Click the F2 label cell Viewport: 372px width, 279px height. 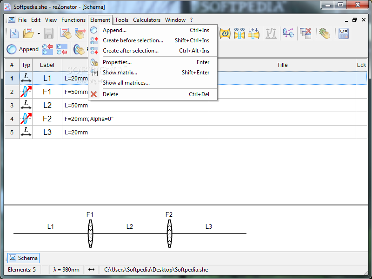tap(47, 119)
